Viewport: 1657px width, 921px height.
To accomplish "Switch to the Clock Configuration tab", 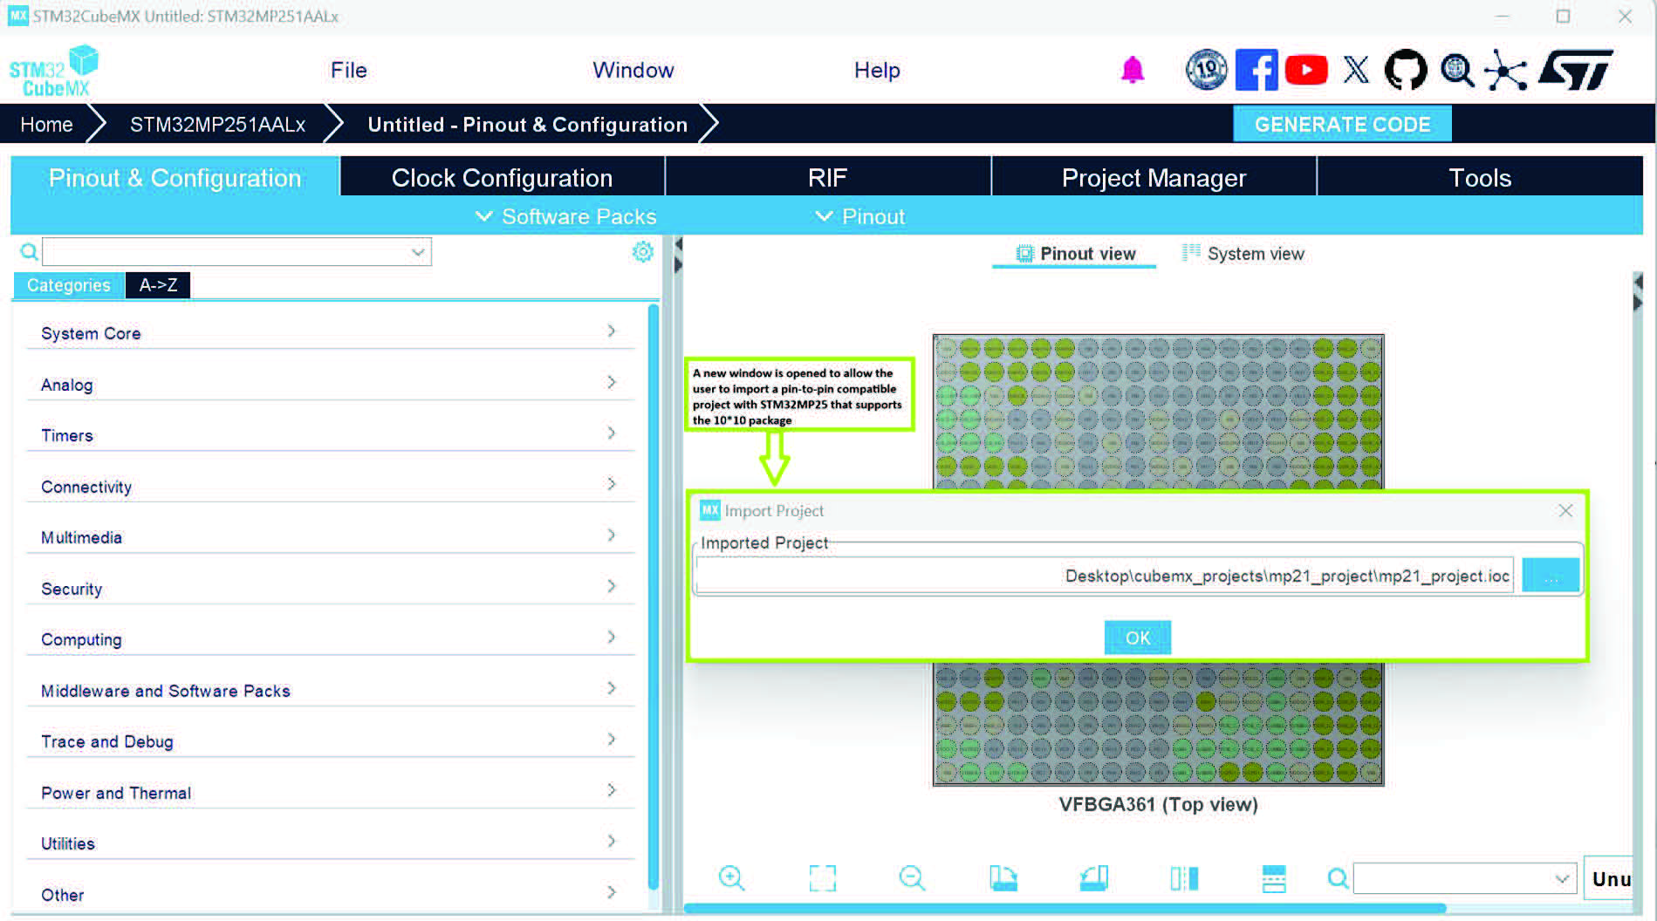I will click(x=503, y=178).
